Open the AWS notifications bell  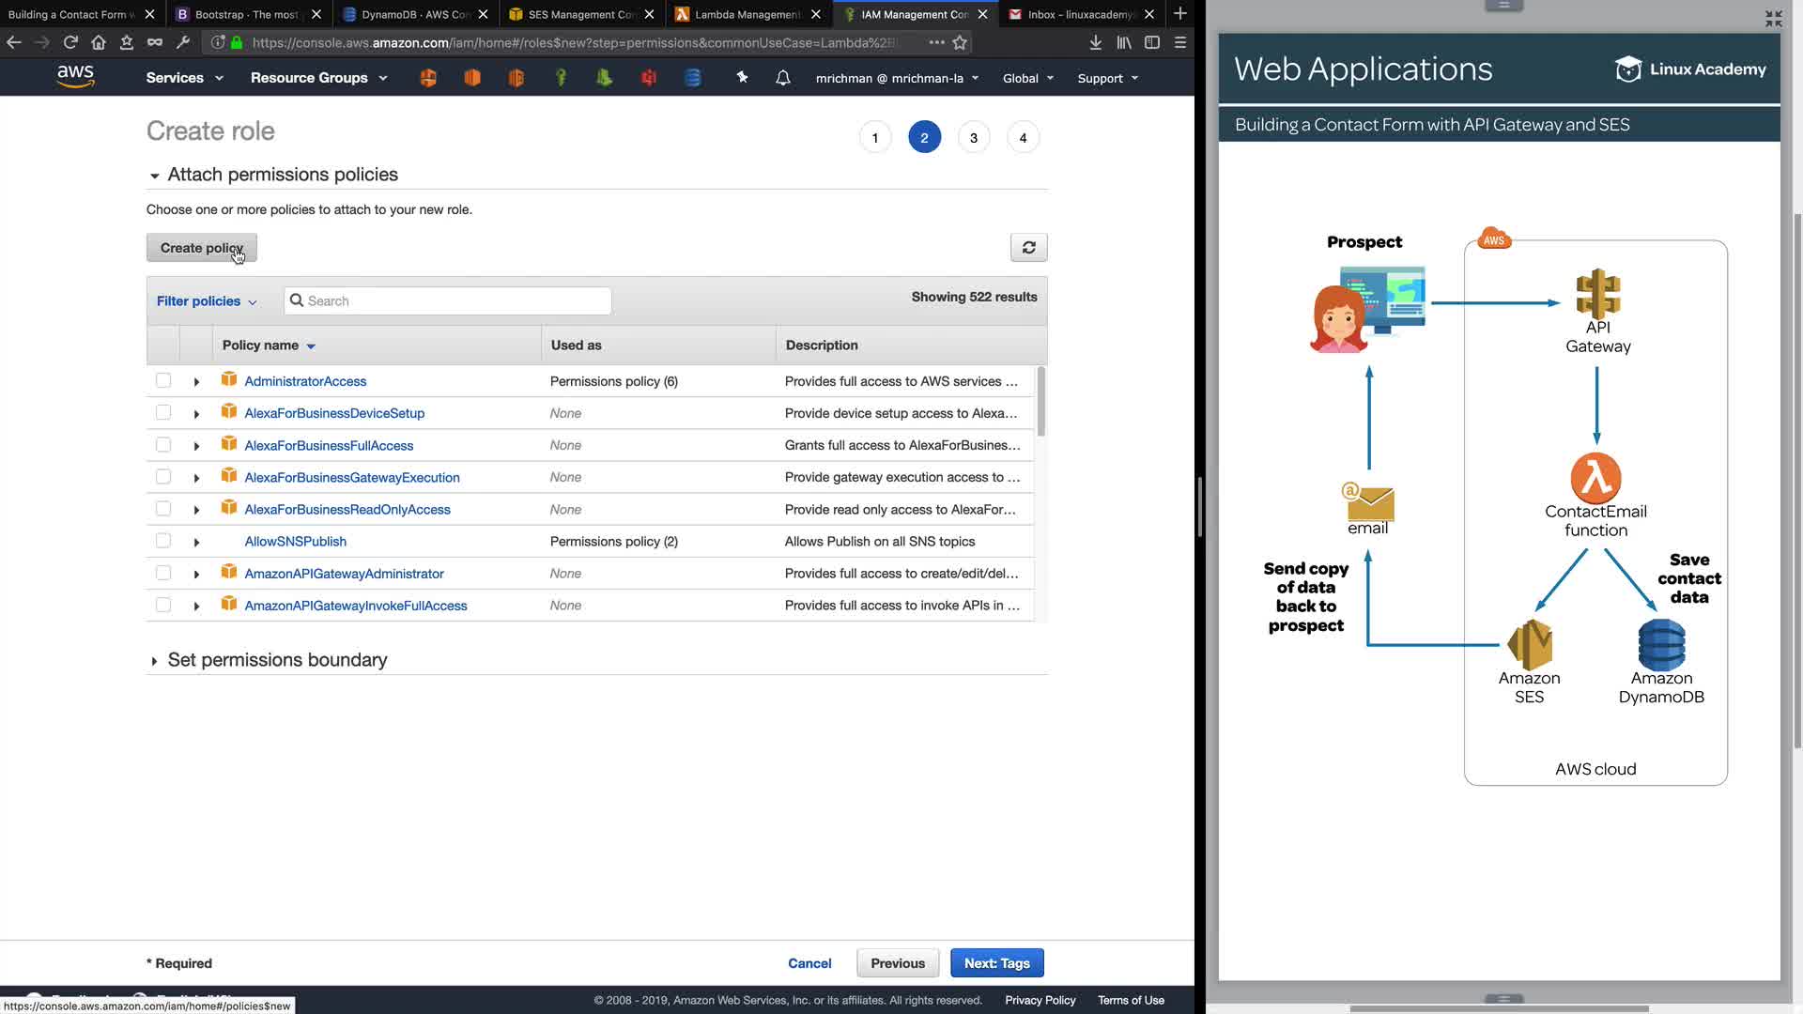tap(782, 78)
